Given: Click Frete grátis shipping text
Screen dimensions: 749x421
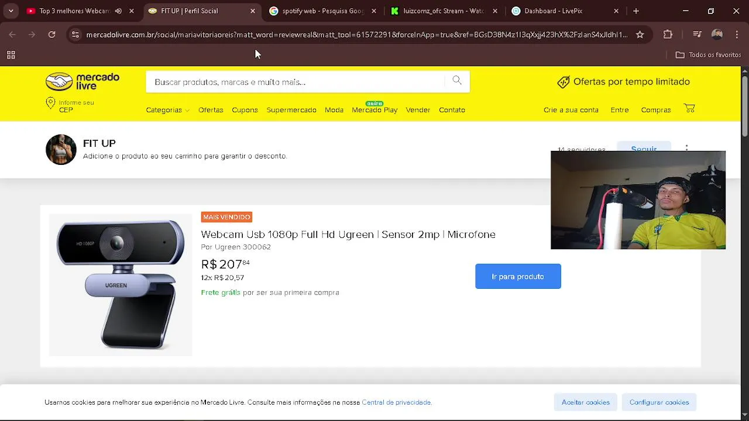Looking at the screenshot, I should [221, 292].
